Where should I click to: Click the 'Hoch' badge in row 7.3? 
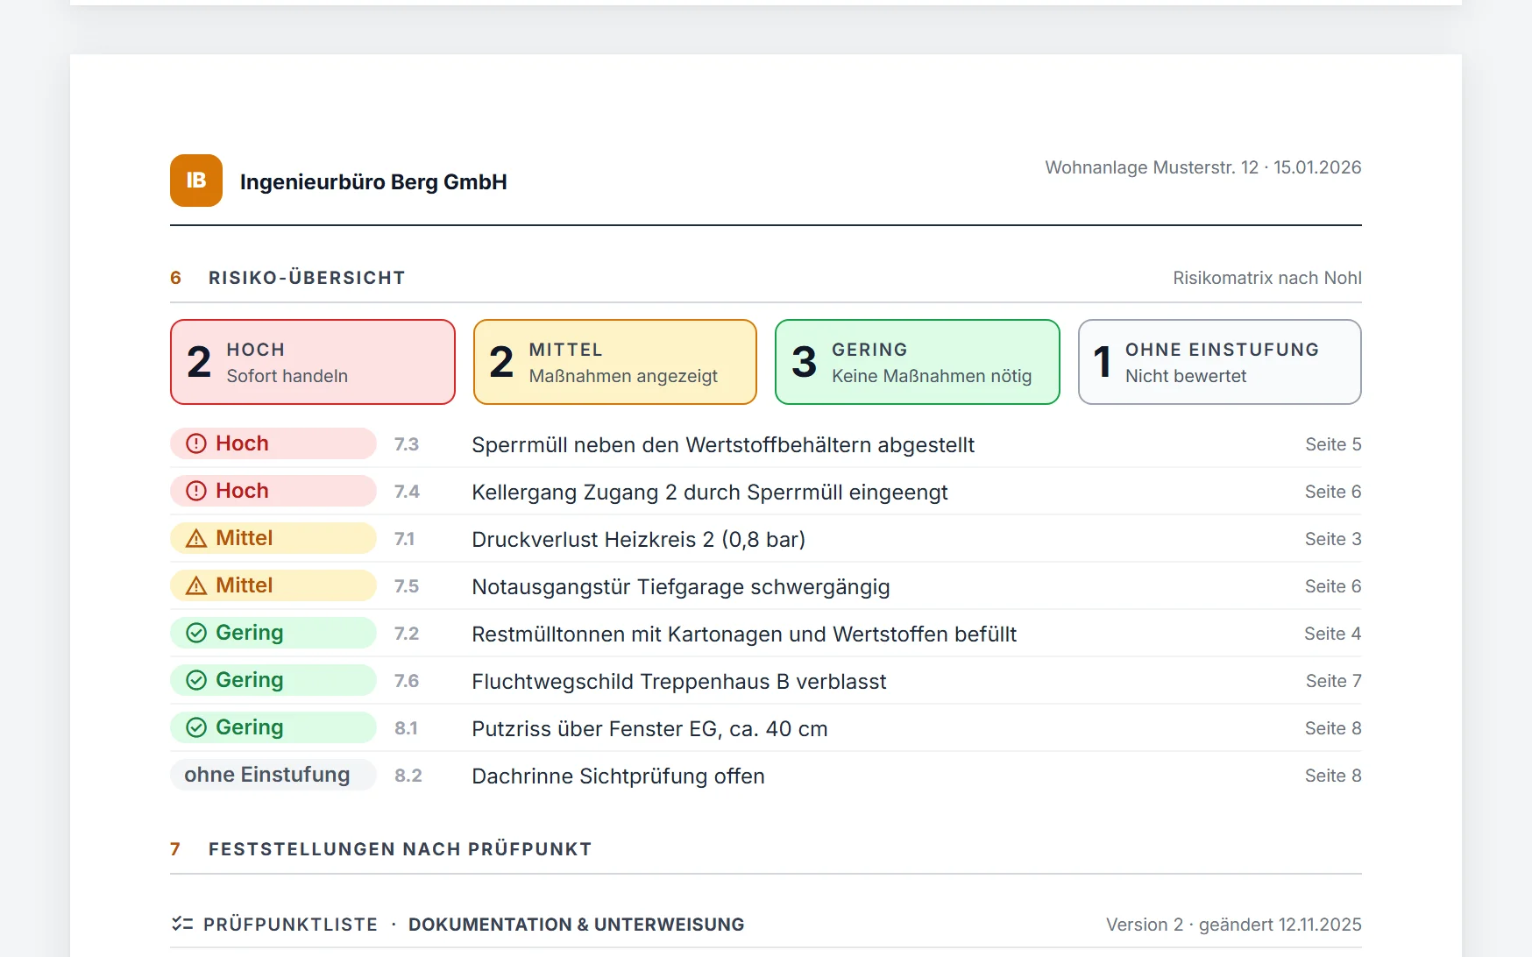click(x=273, y=443)
